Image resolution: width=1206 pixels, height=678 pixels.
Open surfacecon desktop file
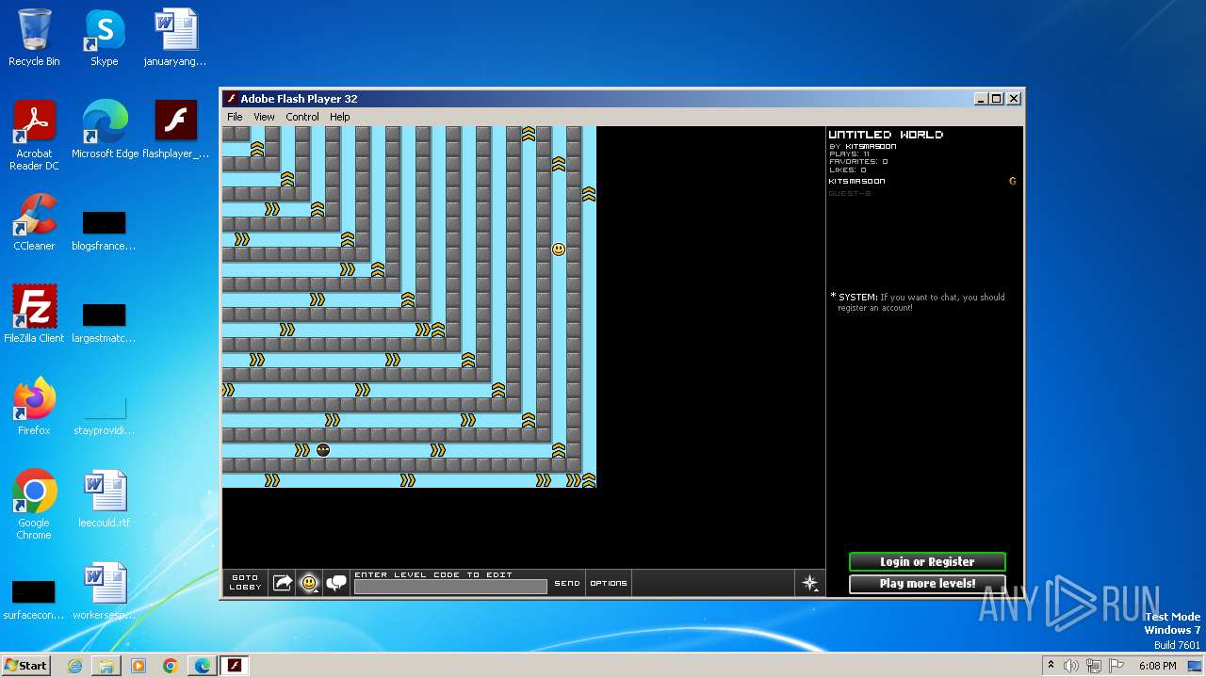(34, 601)
